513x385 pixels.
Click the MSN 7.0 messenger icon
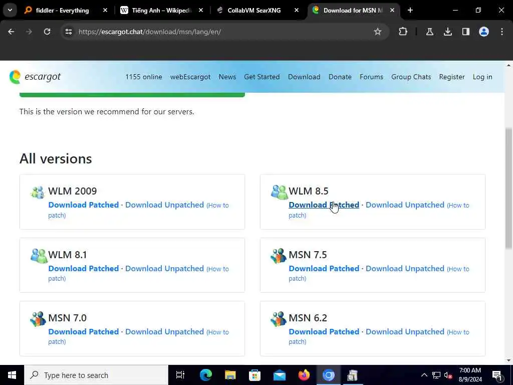38,319
